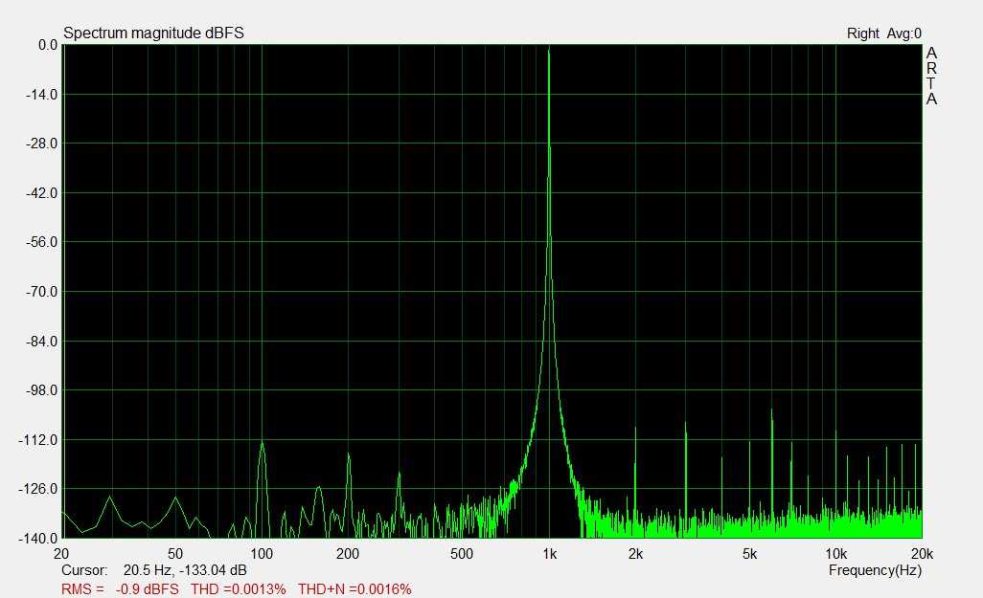Click the 10k frequency axis label
The height and width of the screenshot is (598, 983).
click(836, 554)
